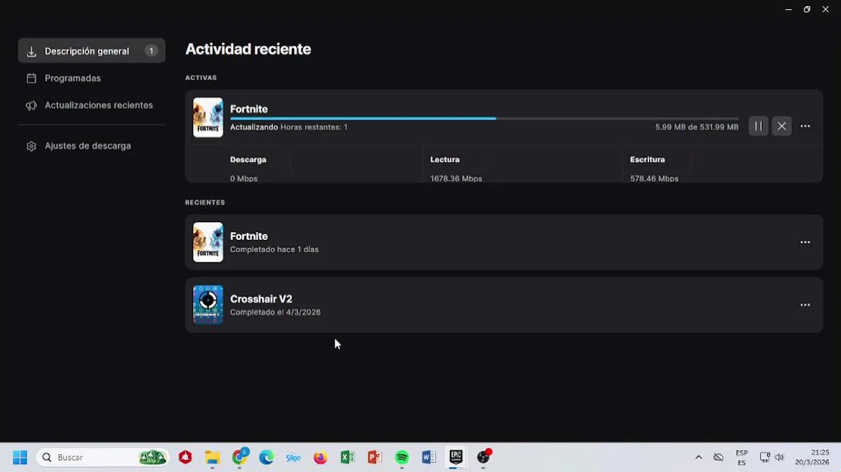Open more options for completed Fortnite entry
This screenshot has width=841, height=472.
point(805,242)
